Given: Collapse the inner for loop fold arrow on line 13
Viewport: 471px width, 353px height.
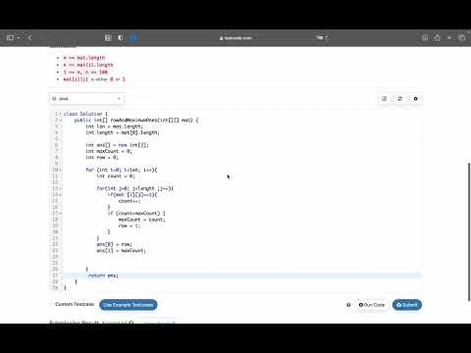Looking at the screenshot, I should (x=60, y=188).
